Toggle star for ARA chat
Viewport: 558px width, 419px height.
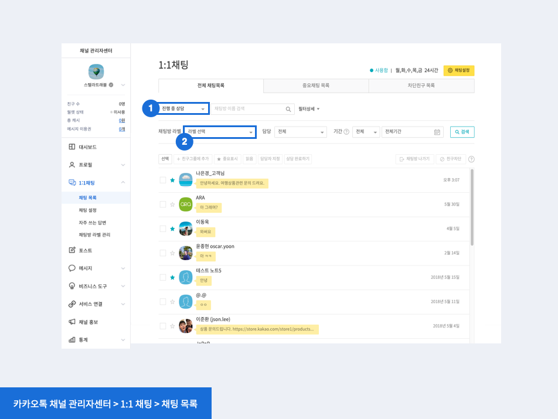(172, 204)
